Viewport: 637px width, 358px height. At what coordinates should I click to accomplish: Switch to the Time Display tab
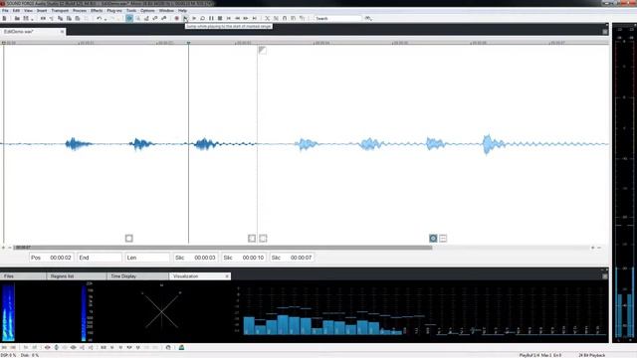(x=137, y=276)
